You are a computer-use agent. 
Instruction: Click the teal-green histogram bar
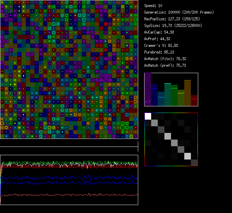[168, 95]
